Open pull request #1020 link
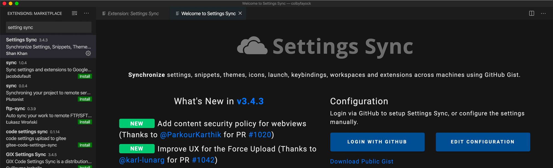The width and height of the screenshot is (553, 168). (260, 135)
